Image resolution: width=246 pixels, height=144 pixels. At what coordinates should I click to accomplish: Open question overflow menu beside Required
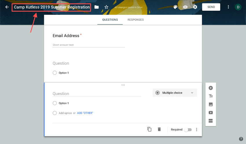197,130
